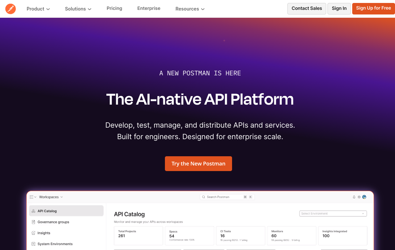This screenshot has height=250, width=395.
Task: Click the Monitors 60 card
Action: pos(292,236)
